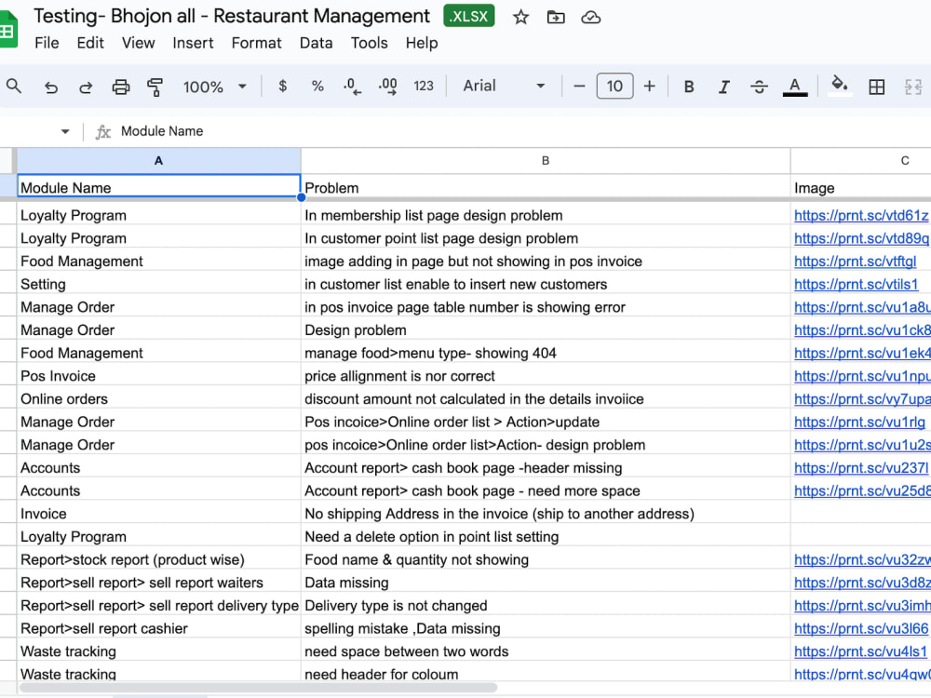The image size is (931, 698).
Task: Open the 123 more formats menu
Action: (x=424, y=86)
